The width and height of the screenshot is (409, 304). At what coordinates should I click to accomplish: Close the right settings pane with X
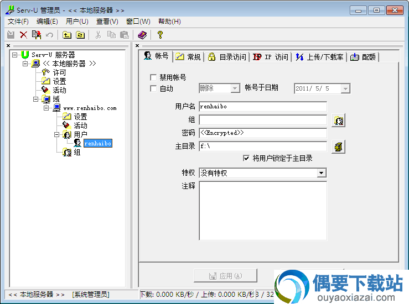[x=137, y=45]
